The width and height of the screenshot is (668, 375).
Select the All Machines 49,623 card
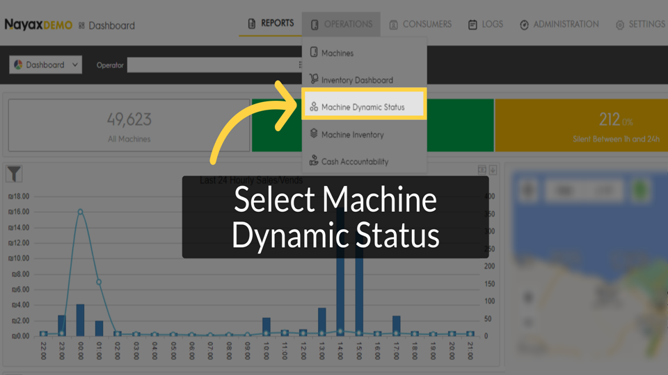pos(129,126)
